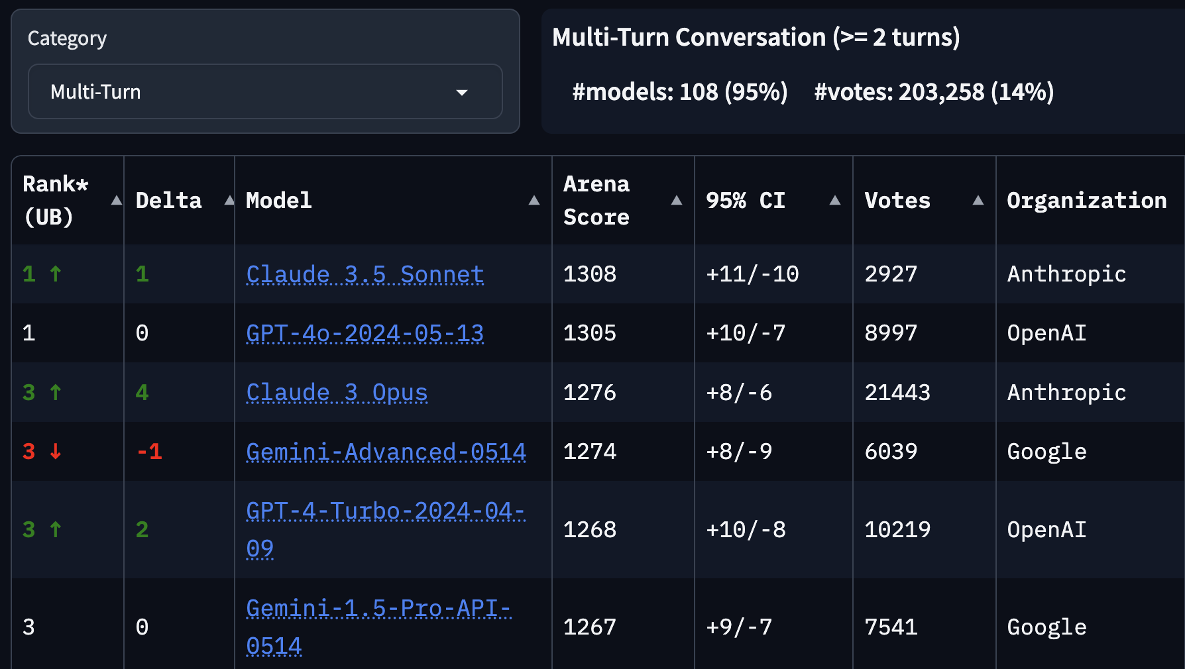Sort by Delta column arrow icon
This screenshot has width=1185, height=669.
coord(229,200)
